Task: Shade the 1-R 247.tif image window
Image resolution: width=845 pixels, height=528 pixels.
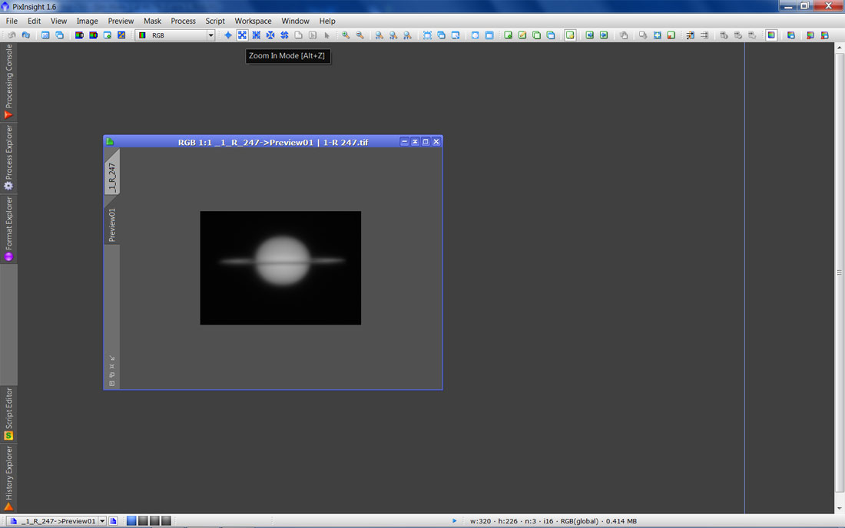Action: [x=415, y=141]
